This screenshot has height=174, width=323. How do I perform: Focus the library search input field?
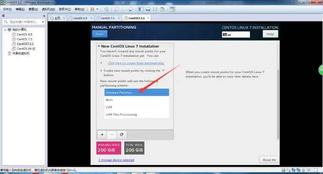click(x=22, y=22)
